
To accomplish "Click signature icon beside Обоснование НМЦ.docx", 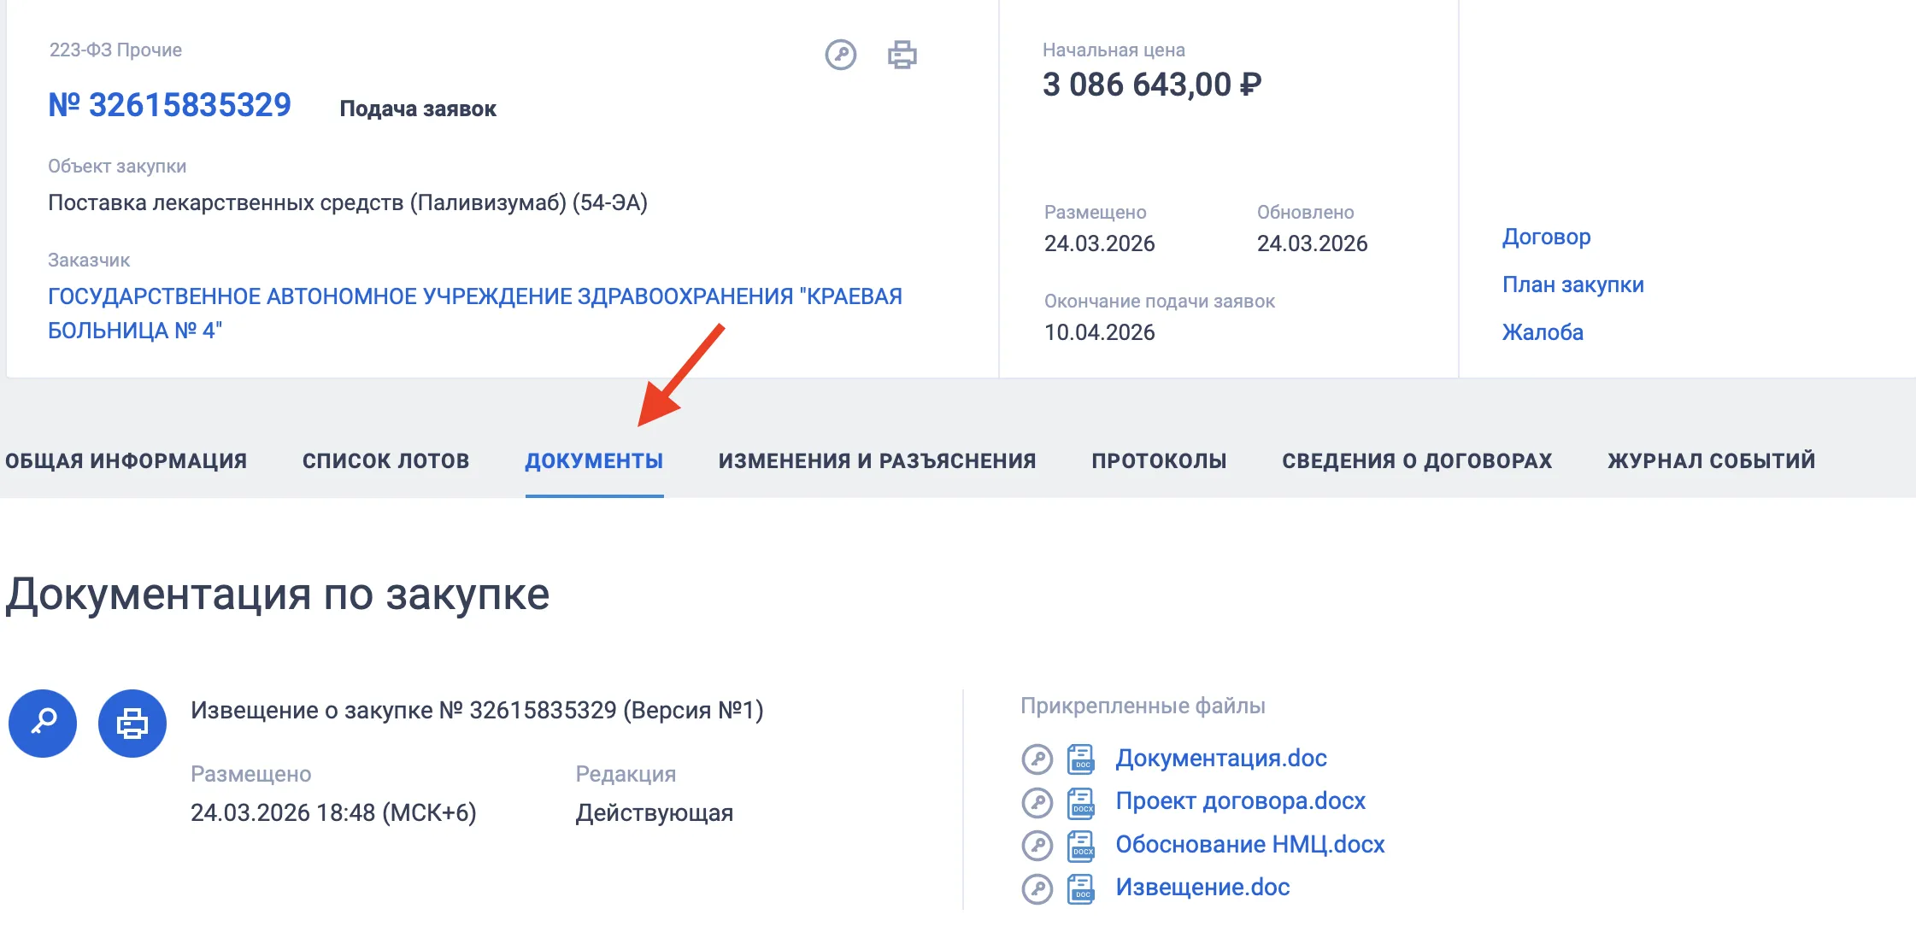I will coord(1037,845).
